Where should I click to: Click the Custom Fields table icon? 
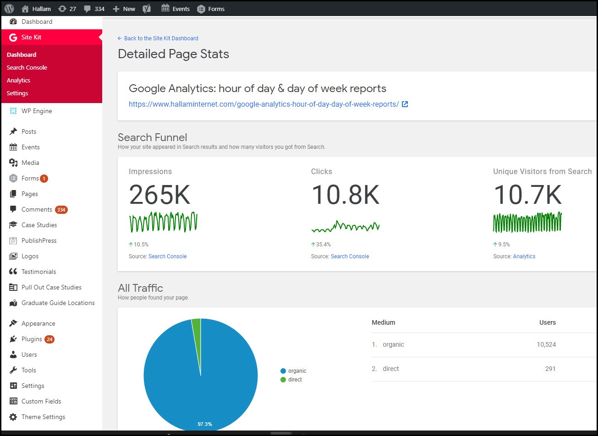tap(13, 401)
